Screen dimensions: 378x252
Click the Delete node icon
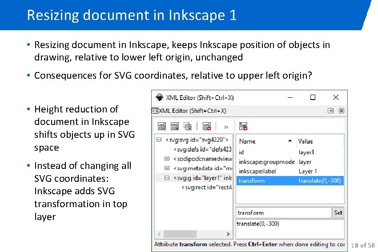click(x=207, y=126)
